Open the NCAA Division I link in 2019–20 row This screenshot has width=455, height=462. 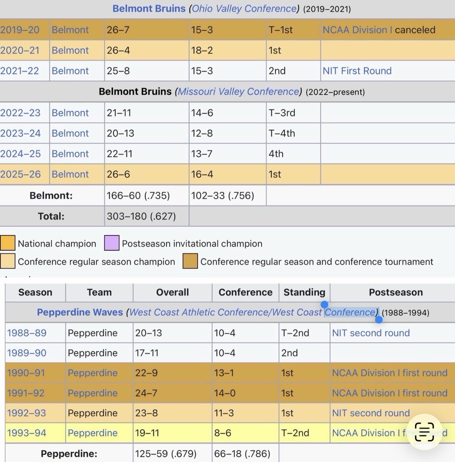coord(357,30)
